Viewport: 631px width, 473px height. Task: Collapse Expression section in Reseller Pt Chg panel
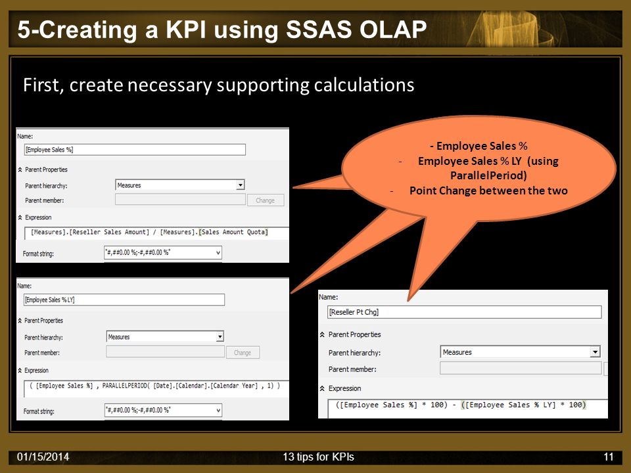[322, 388]
